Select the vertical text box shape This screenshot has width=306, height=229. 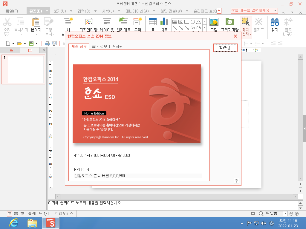click(181, 21)
